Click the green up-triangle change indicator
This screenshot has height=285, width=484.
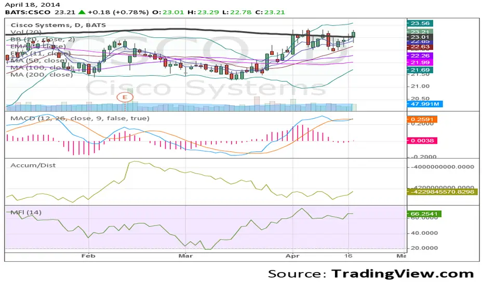pos(82,12)
